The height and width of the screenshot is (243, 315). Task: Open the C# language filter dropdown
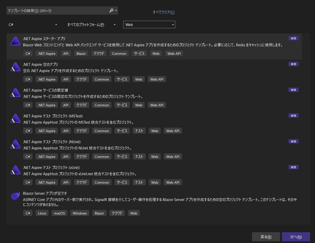point(33,25)
